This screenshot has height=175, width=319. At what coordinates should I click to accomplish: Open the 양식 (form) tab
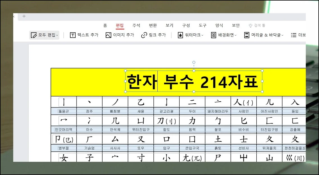pyautogui.click(x=219, y=25)
